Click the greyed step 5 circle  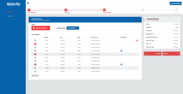[177, 10]
